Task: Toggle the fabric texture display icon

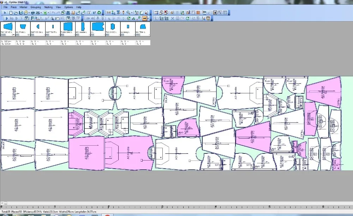Action: pyautogui.click(x=198, y=13)
